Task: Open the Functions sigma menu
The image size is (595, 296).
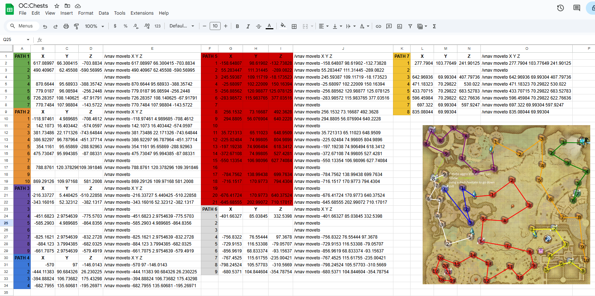Action: coord(434,26)
